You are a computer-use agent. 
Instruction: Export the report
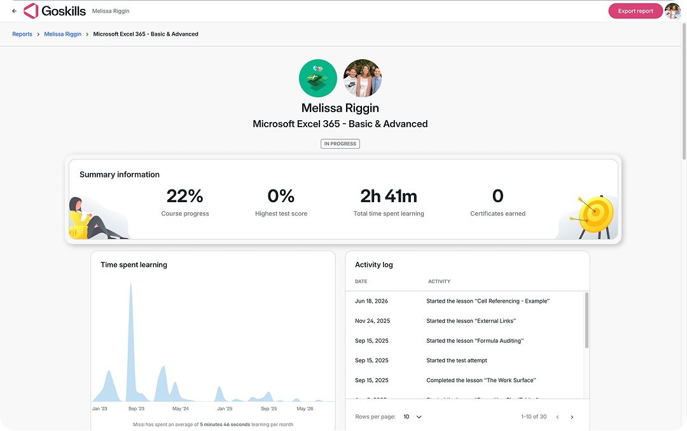(x=635, y=11)
